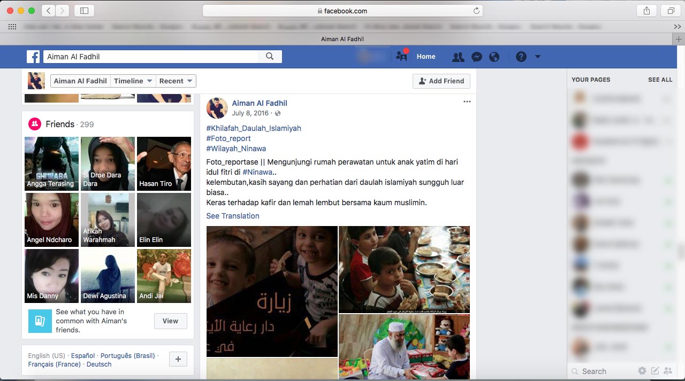Click the Facebook search input field
This screenshot has height=381, width=685.
click(150, 57)
